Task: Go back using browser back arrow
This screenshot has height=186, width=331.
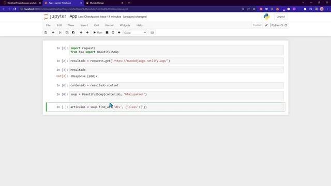Action: pyautogui.click(x=4, y=9)
